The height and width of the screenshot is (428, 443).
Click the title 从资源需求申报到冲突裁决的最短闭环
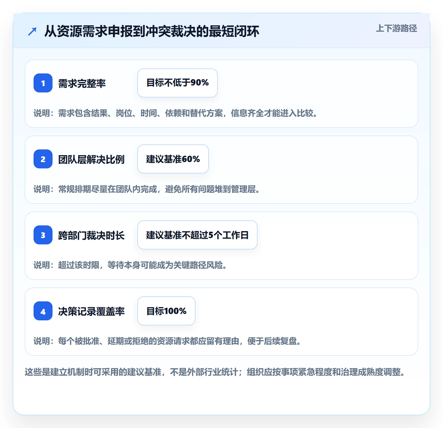(x=152, y=31)
